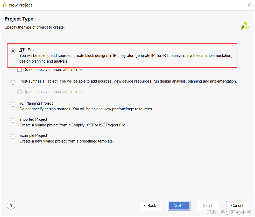
Task: Go to the Next wizard page
Action: pyautogui.click(x=179, y=206)
